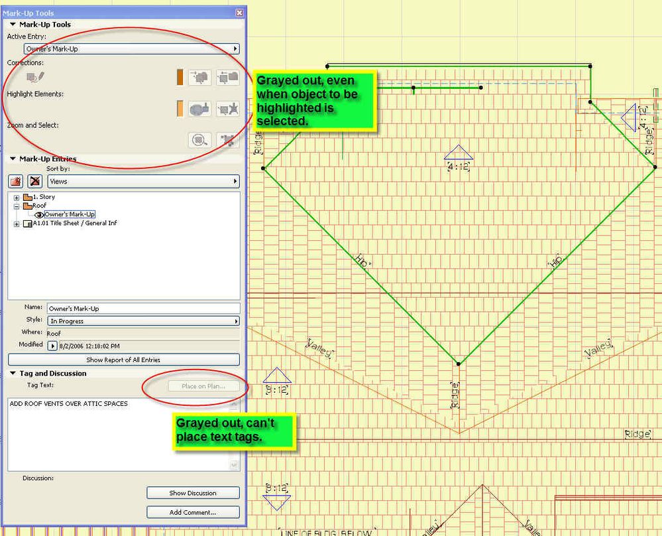This screenshot has width=662, height=536.
Task: Select Owner's Mark-Up entry in tree
Action: click(70, 214)
